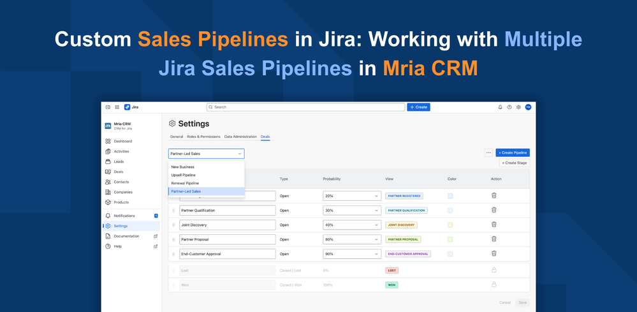
Task: Collapse the sidebar with the panel icon
Action: point(108,107)
